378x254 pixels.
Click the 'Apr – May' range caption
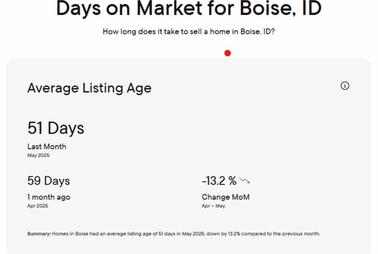pos(213,206)
